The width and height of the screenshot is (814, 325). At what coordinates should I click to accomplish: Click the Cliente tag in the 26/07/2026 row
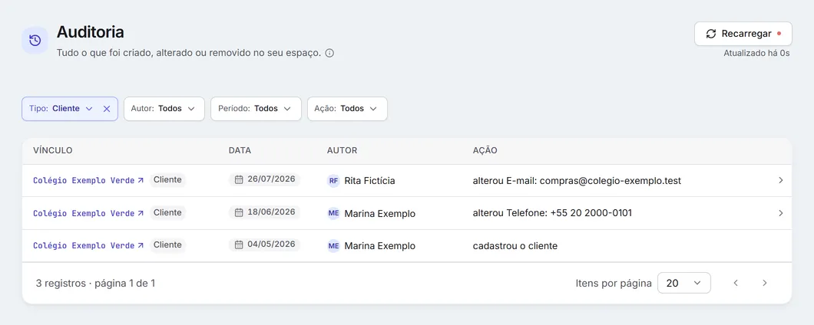[x=167, y=180]
